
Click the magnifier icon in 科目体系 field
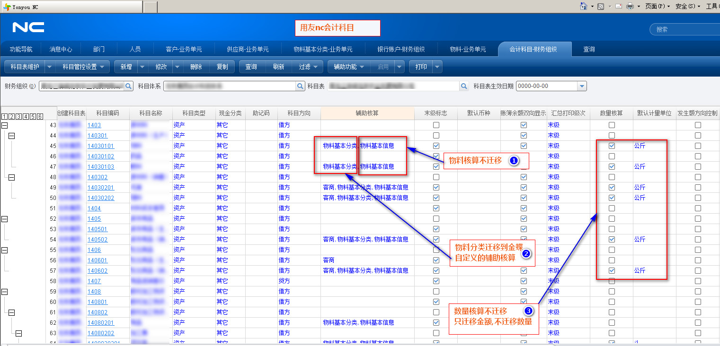(x=300, y=86)
